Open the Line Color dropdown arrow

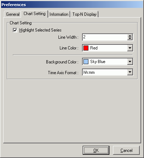[x=130, y=48]
